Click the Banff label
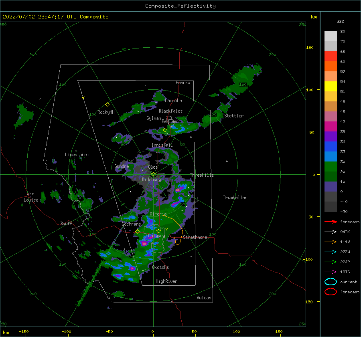Screen dimensions: 361x337 [x=66, y=223]
